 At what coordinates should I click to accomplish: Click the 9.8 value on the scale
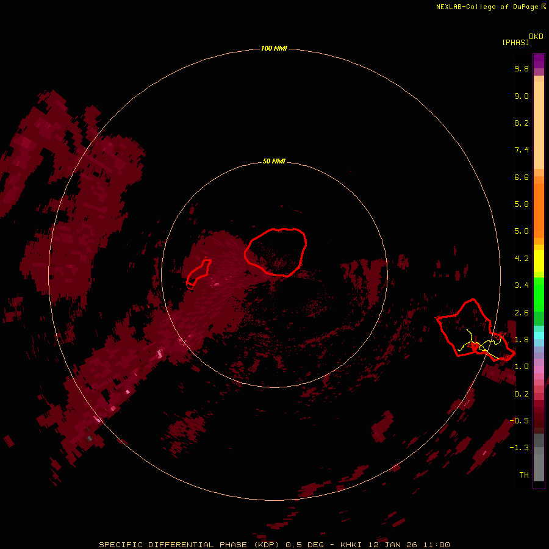point(522,68)
